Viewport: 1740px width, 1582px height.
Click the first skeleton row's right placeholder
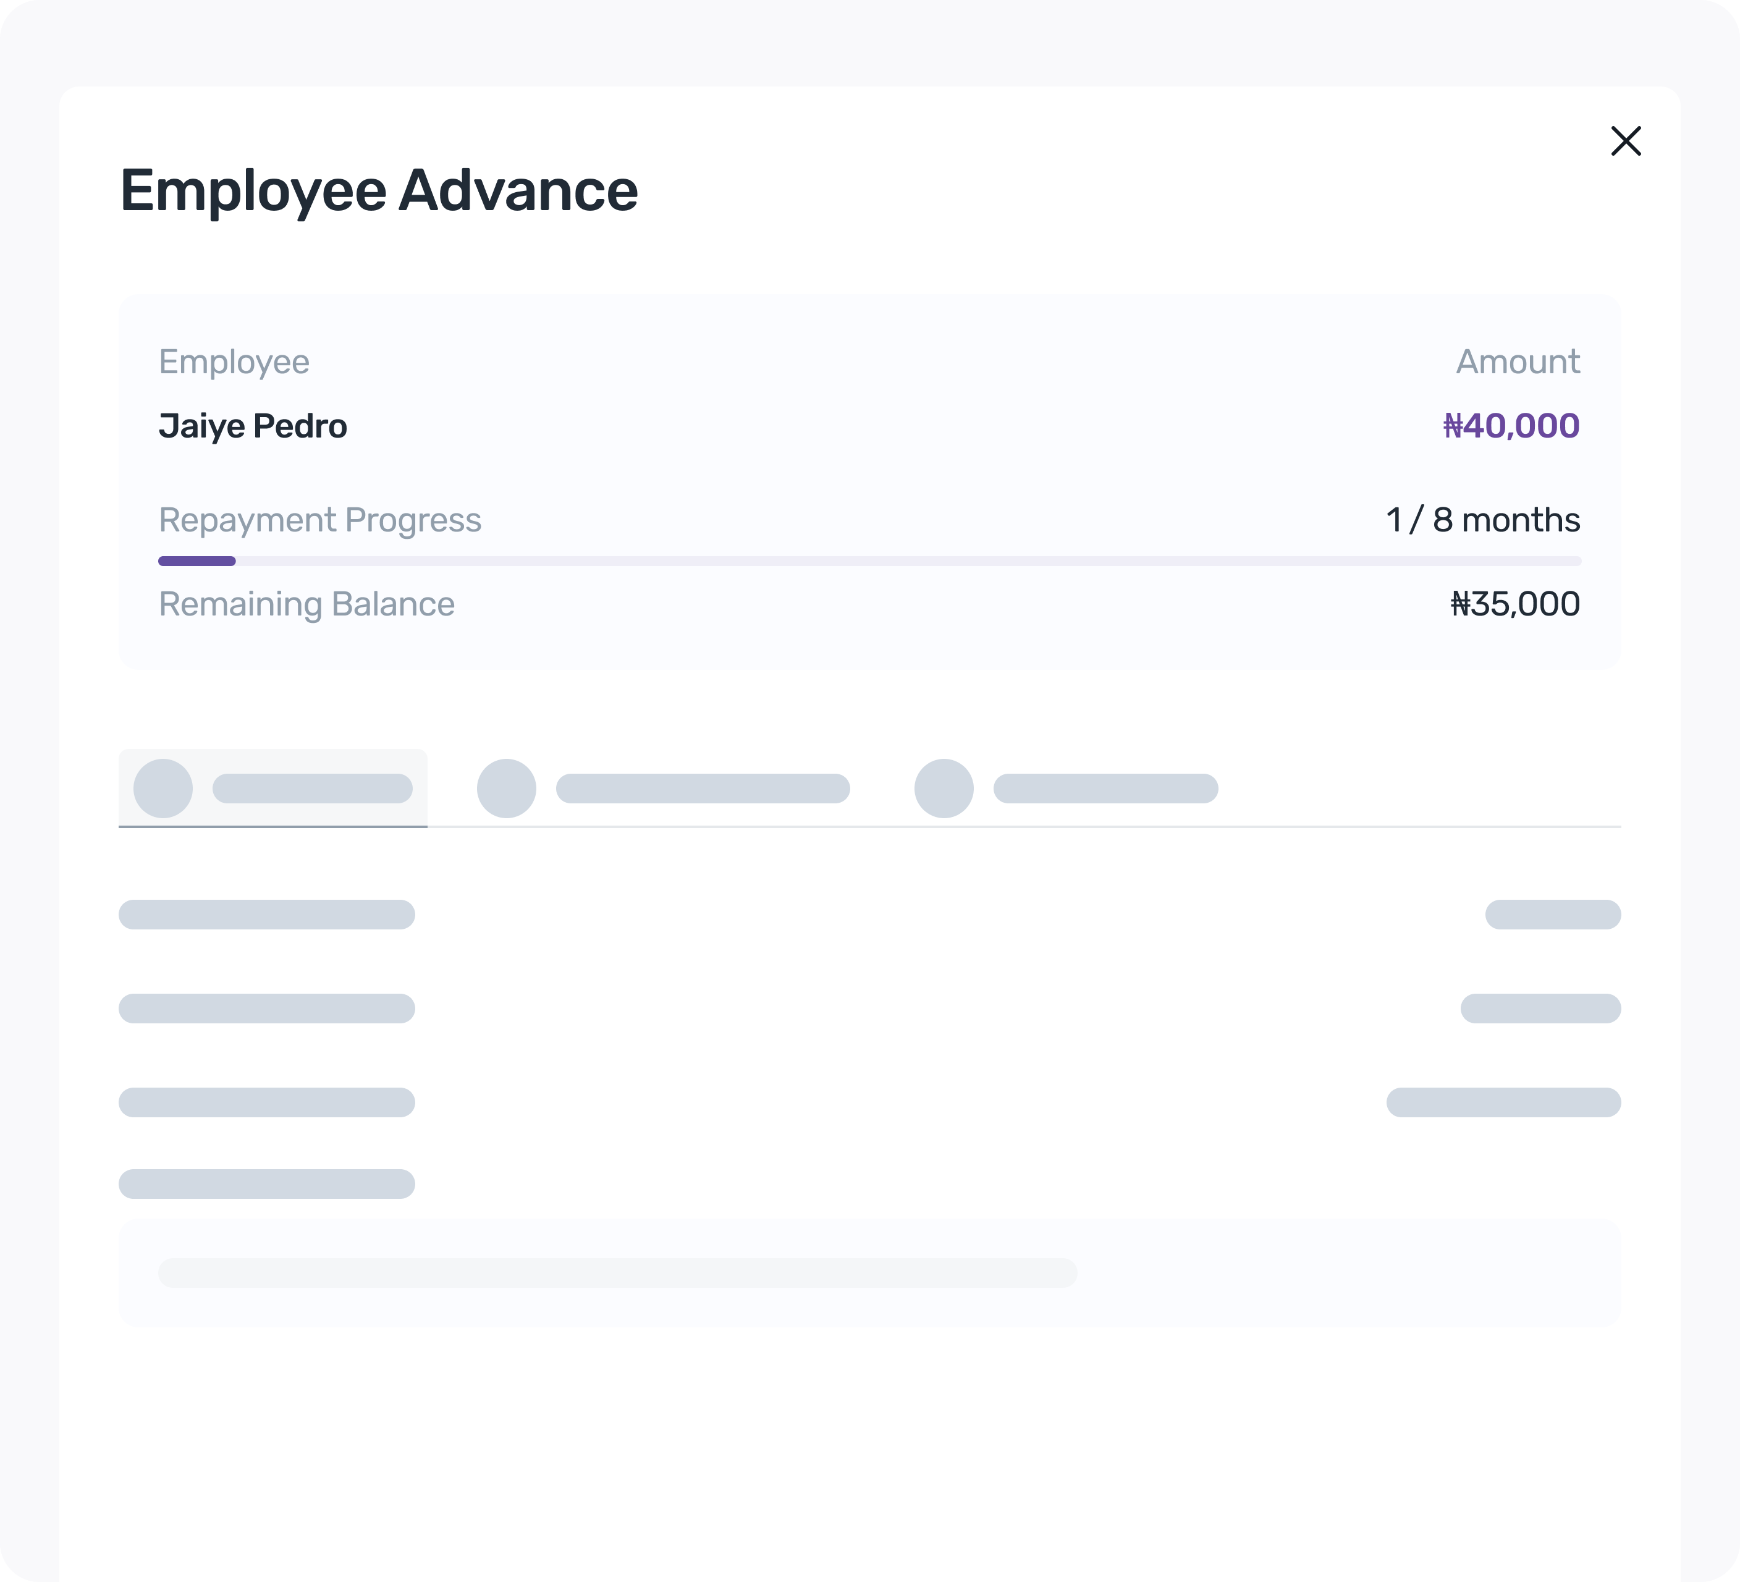[1552, 914]
